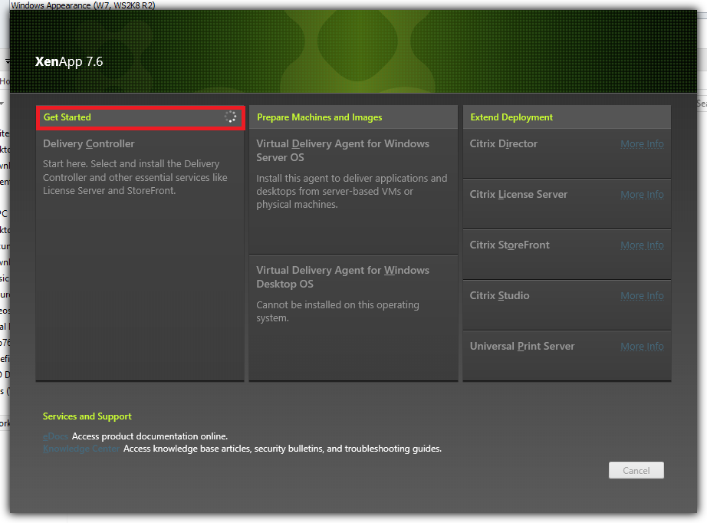Viewport: 707px width, 523px height.
Task: Install Citrix StoreFront
Action: pos(509,245)
